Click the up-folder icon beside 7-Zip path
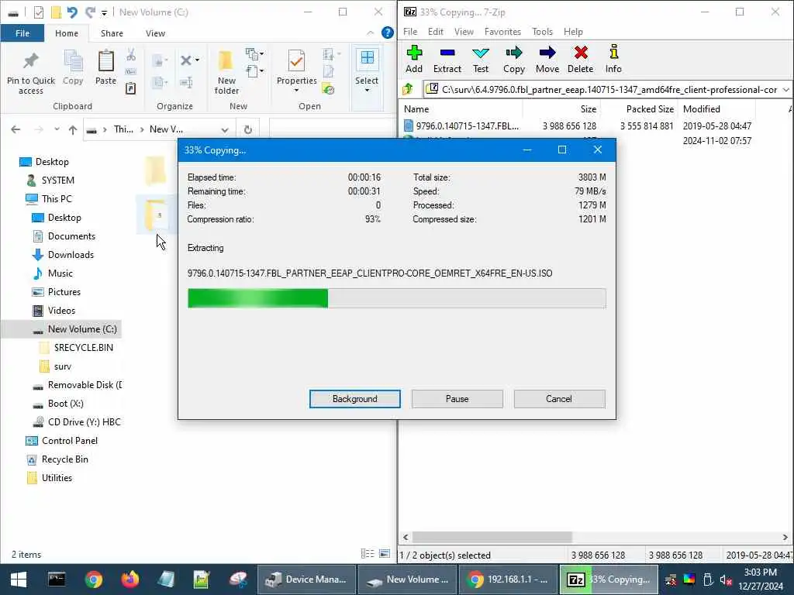 408,90
